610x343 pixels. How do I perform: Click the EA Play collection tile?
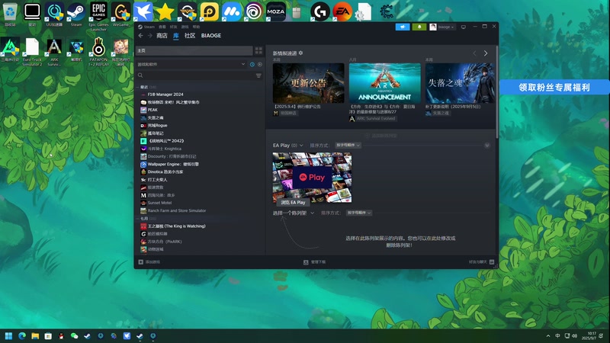pyautogui.click(x=312, y=178)
